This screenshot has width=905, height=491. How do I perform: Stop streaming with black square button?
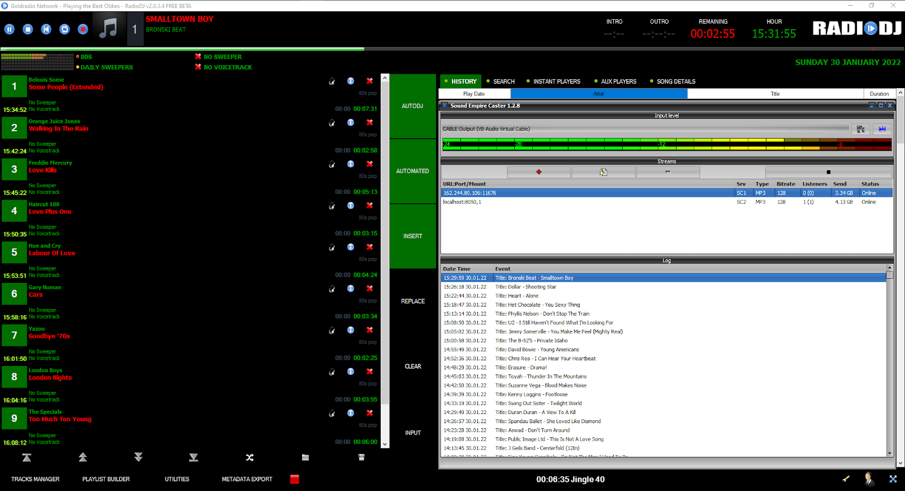pos(829,172)
